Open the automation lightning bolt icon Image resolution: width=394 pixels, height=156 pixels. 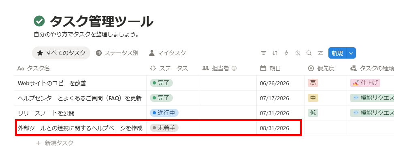(286, 53)
